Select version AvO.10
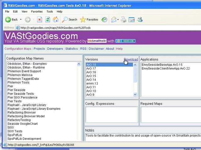Image resolution: width=201 pixels, height=150 pixels. (x=109, y=91)
